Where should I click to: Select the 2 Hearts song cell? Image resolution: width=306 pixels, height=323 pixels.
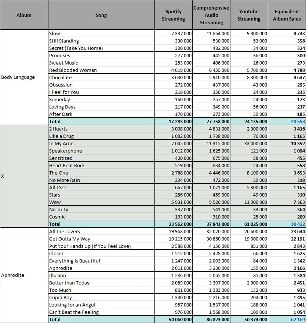click(101, 129)
